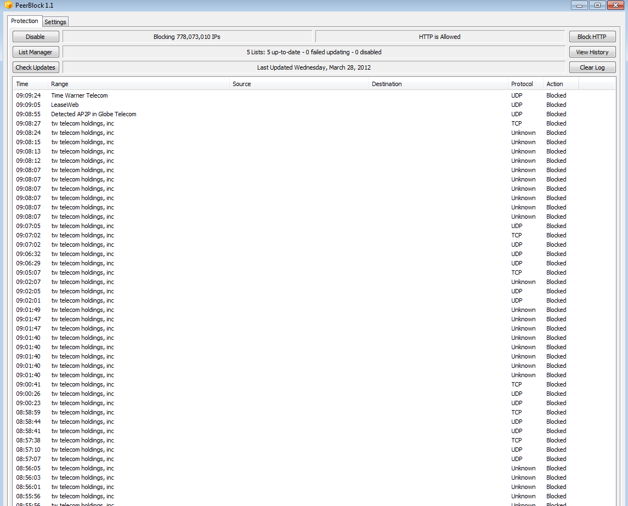Screen dimensions: 628x506
Task: Click the Block HTTP button
Action: pyautogui.click(x=592, y=36)
